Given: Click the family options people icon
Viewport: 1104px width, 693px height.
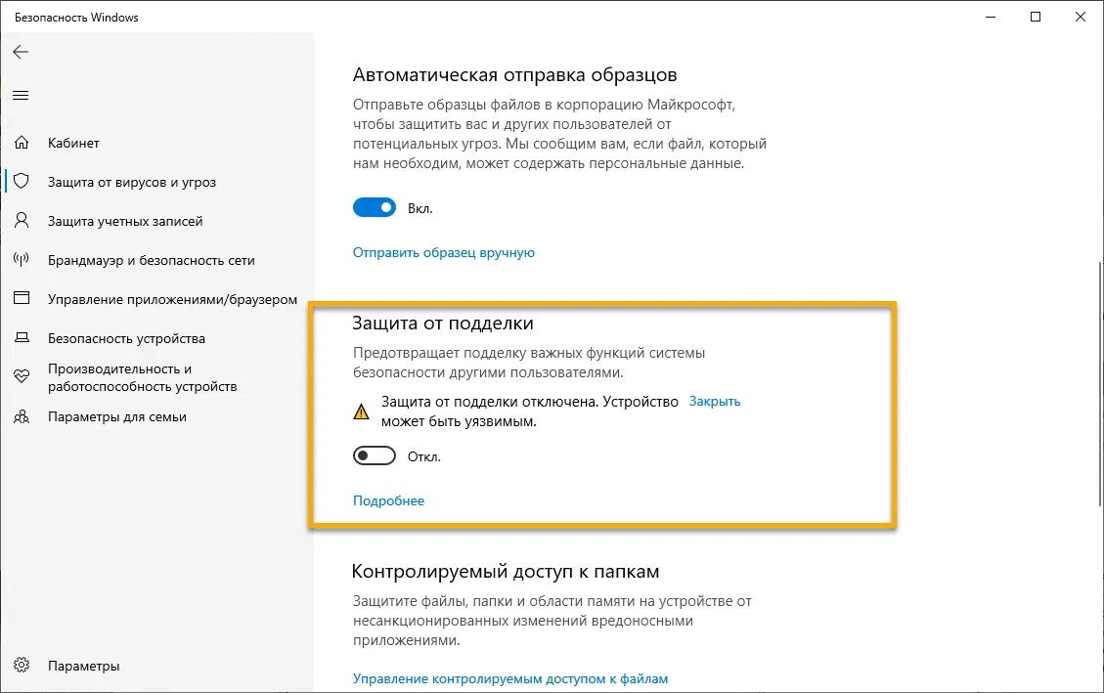Looking at the screenshot, I should (21, 416).
